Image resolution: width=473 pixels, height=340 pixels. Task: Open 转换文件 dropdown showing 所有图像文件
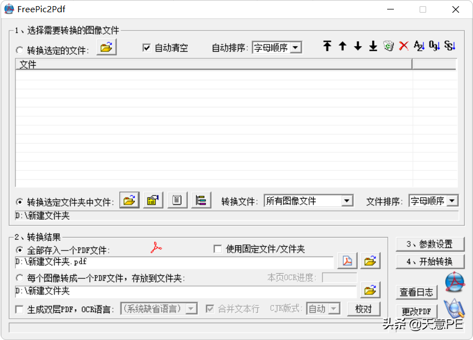point(309,200)
